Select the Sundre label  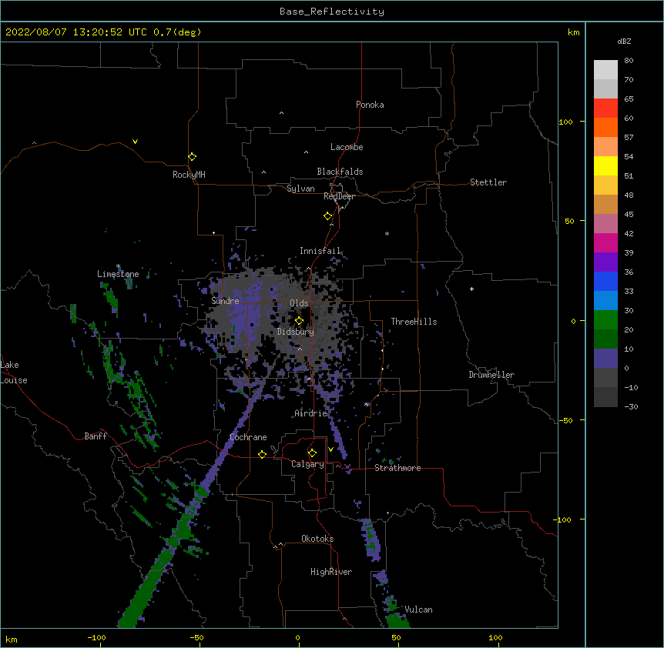225,301
